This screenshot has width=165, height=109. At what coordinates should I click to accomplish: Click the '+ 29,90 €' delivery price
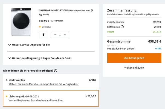click(91, 96)
